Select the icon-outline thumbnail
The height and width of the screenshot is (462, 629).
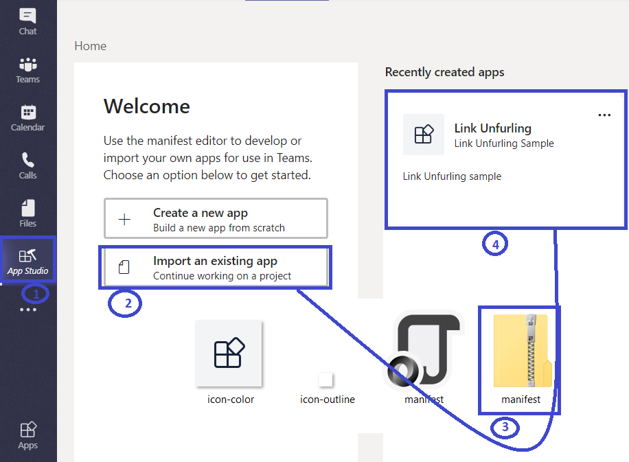327,378
